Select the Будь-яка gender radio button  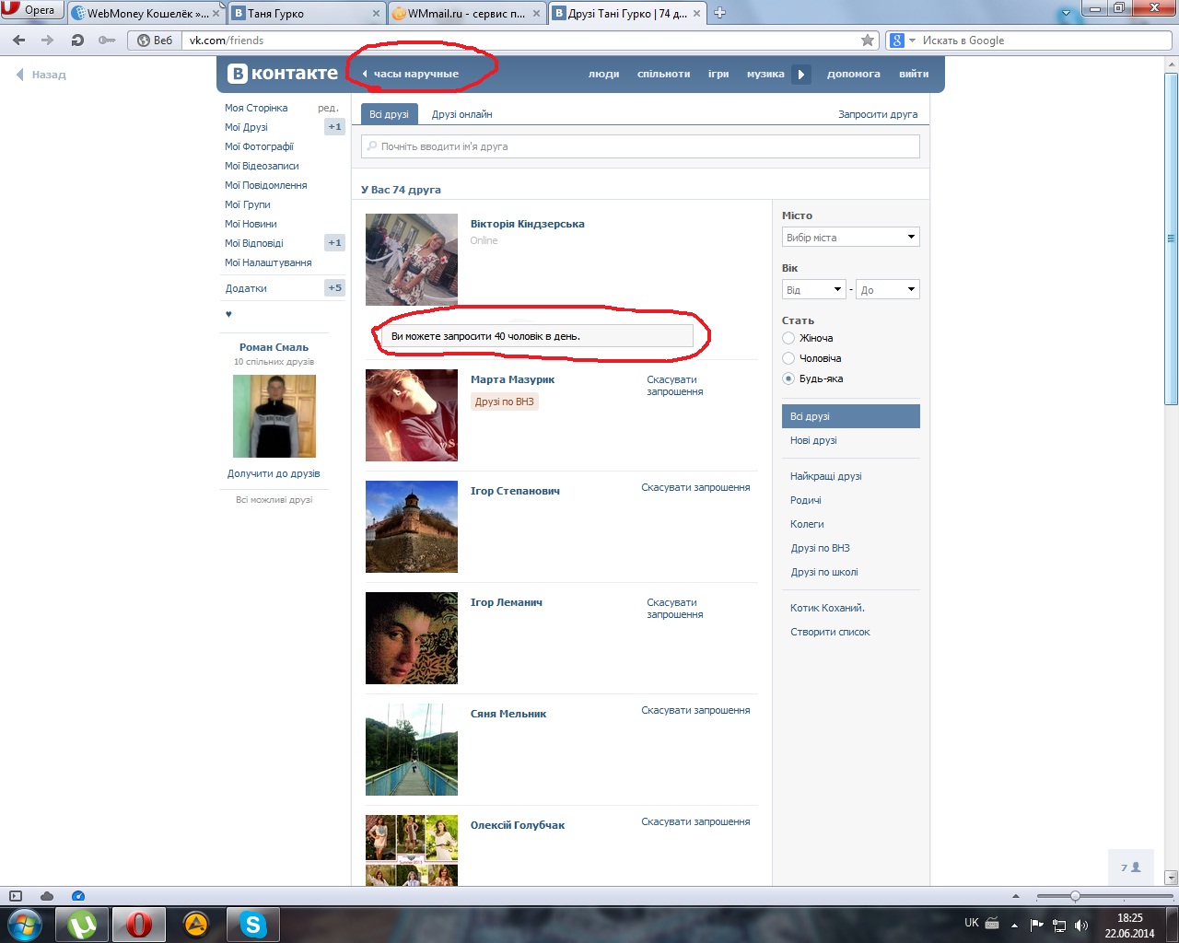[x=788, y=378]
